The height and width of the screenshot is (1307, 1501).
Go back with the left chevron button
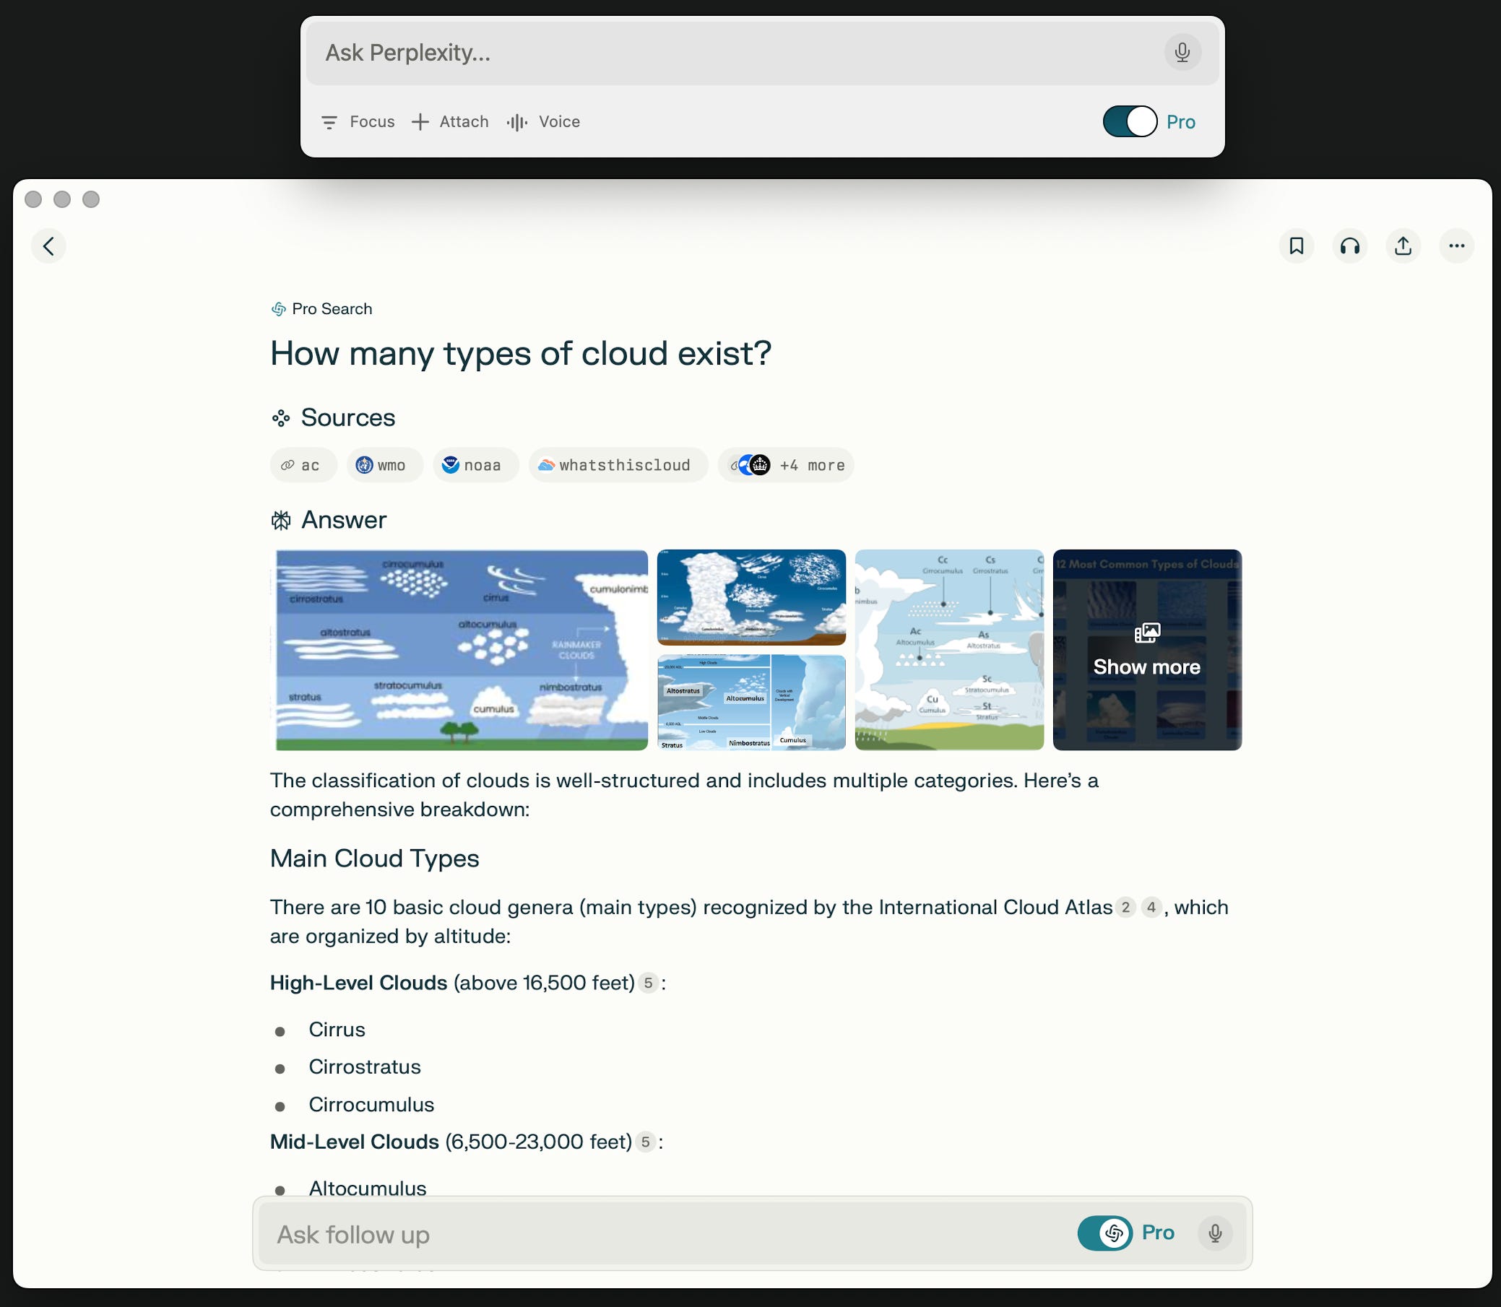pyautogui.click(x=49, y=246)
